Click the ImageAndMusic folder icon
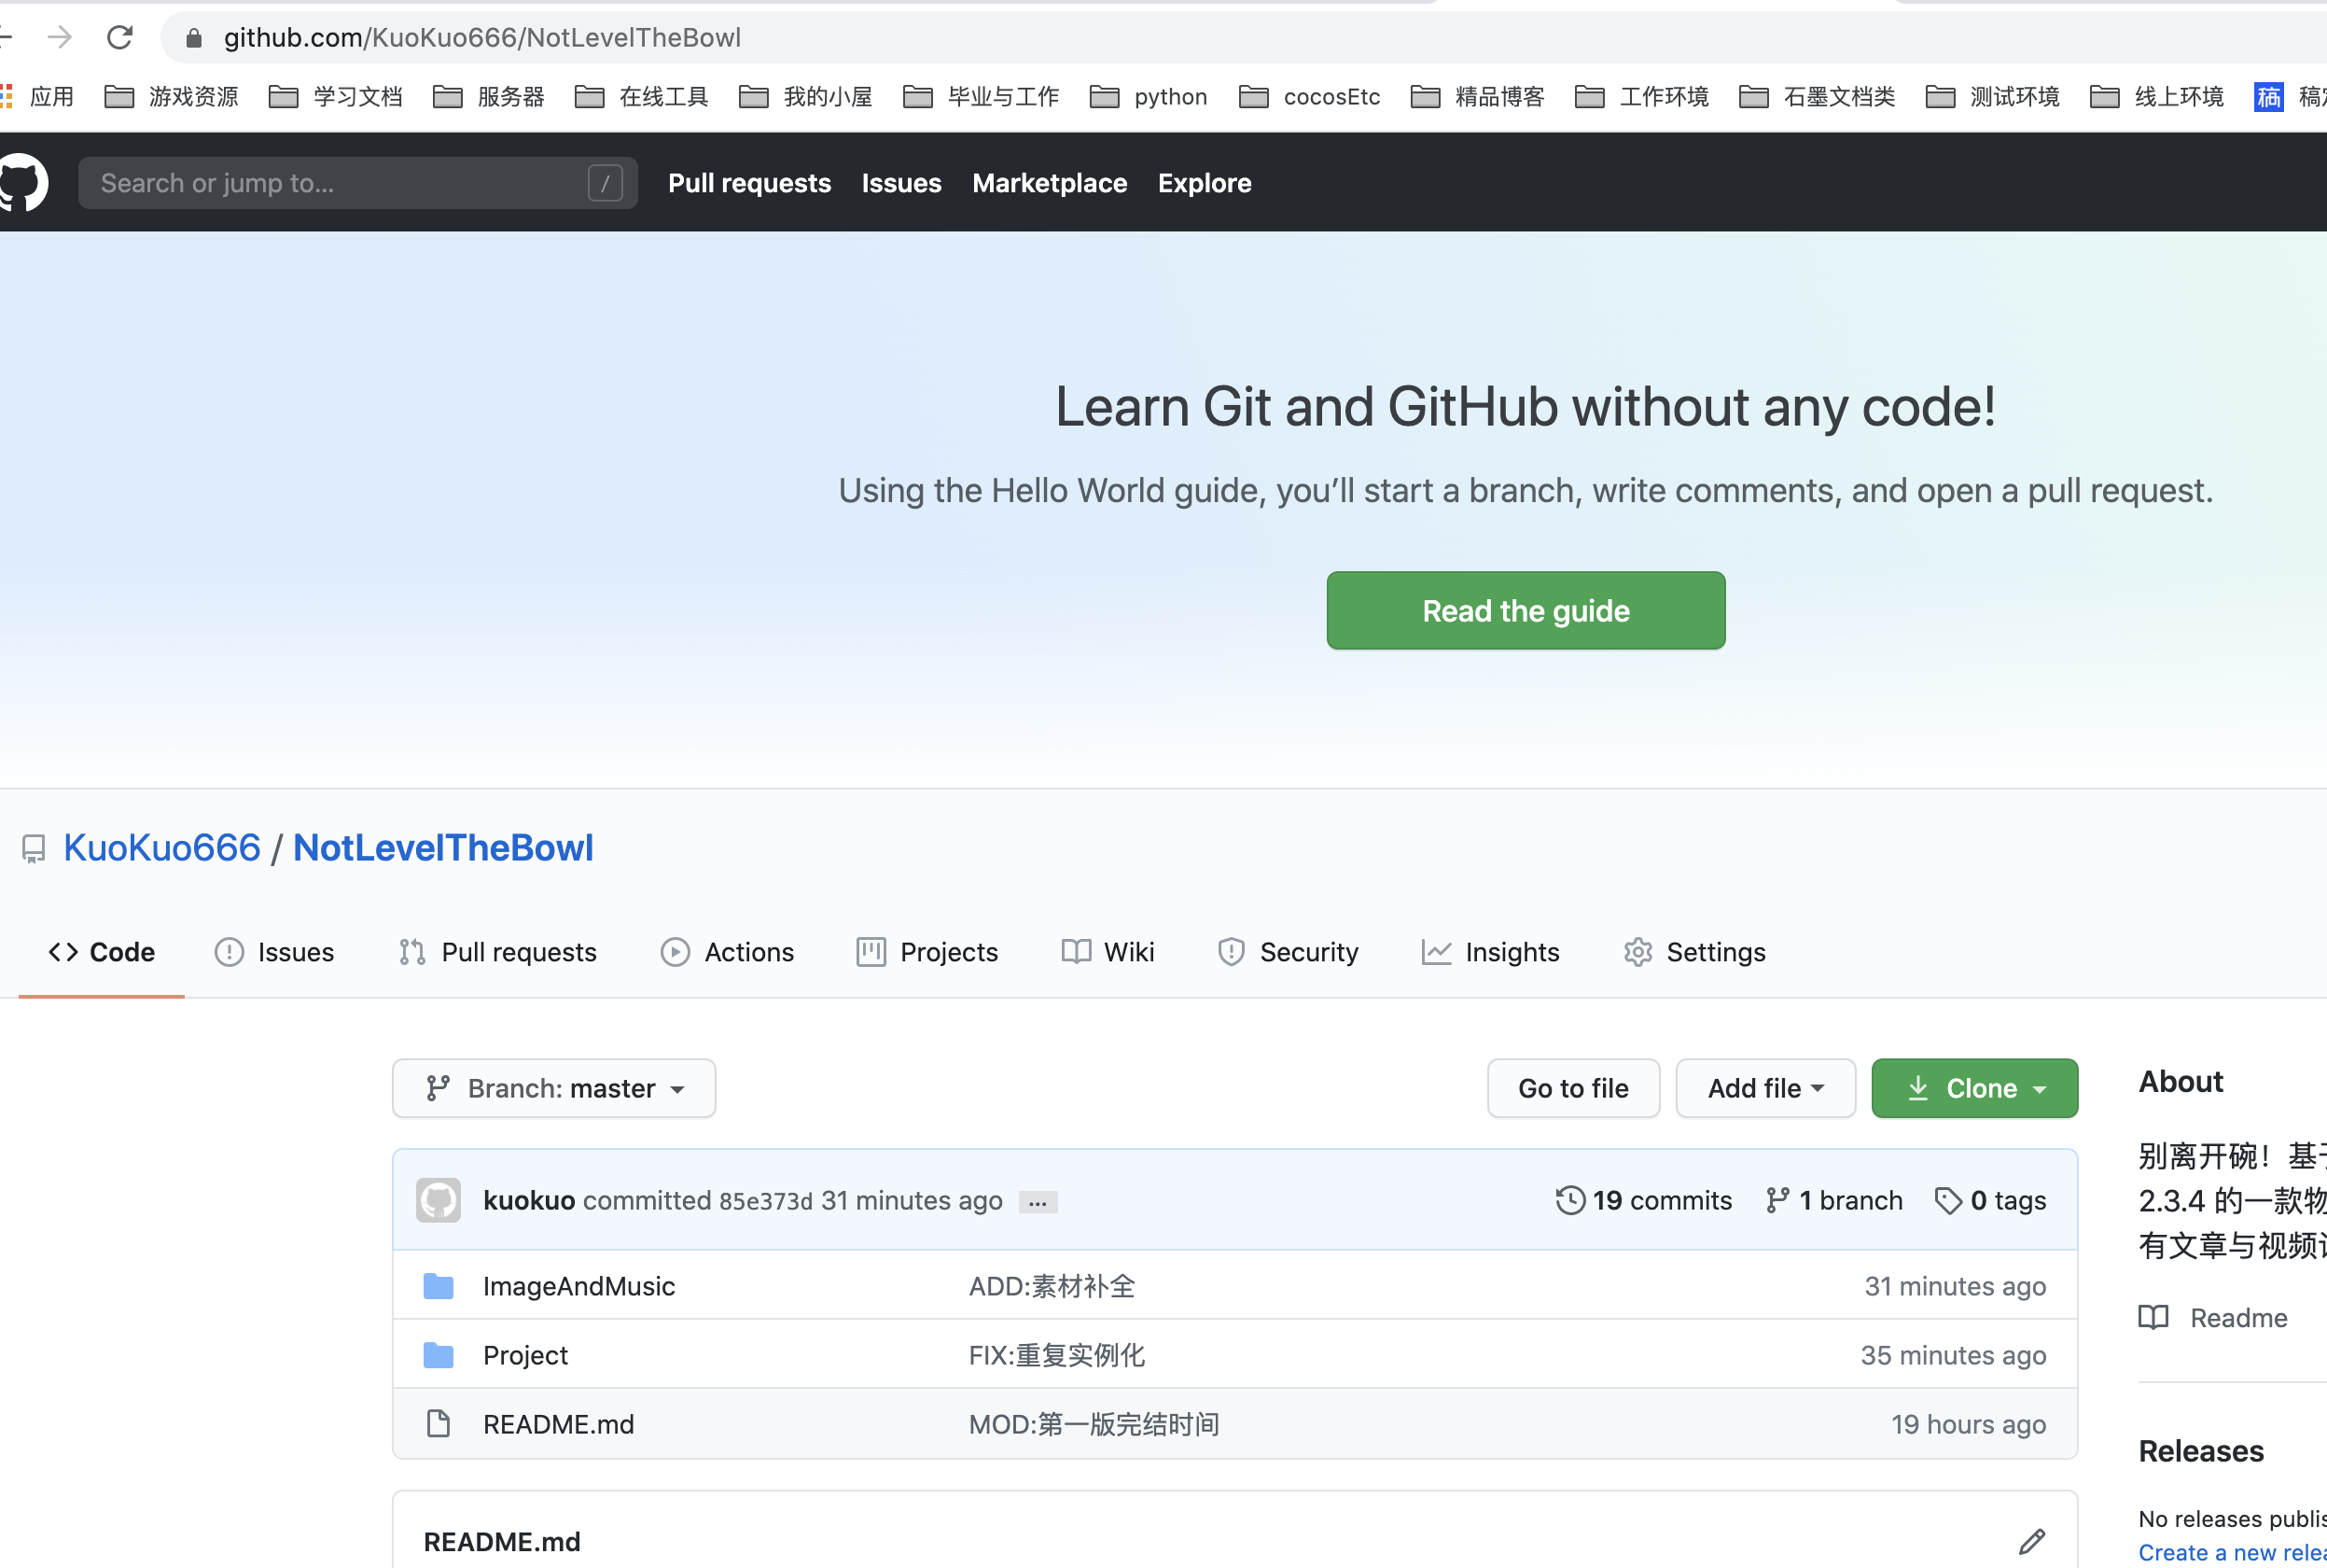Viewport: 2327px width, 1568px height. [439, 1286]
